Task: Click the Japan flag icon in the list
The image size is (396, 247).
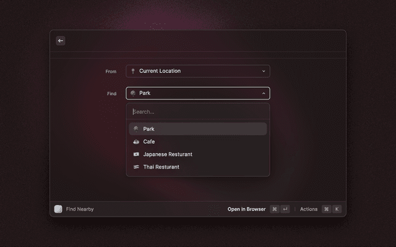Action: point(136,154)
